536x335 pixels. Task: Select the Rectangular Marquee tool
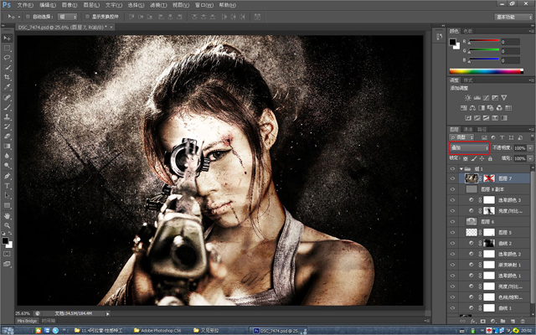point(7,49)
